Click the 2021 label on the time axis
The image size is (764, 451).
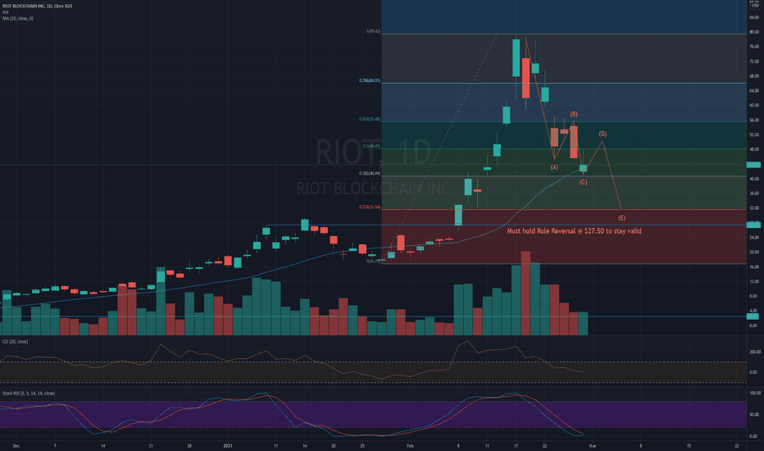pos(228,445)
